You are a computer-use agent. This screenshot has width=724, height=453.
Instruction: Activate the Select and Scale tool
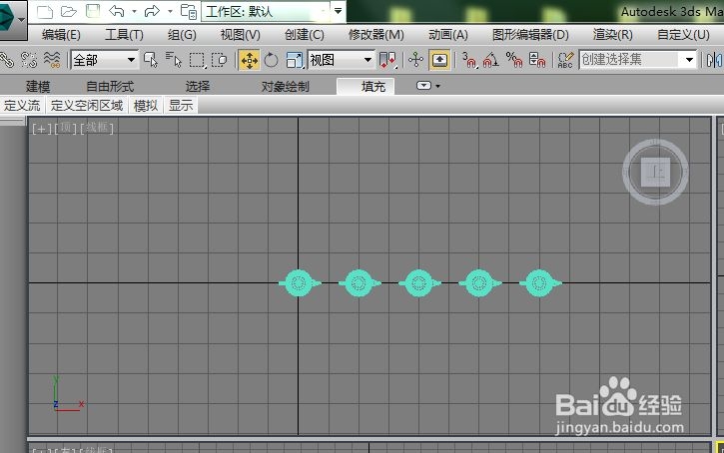(x=295, y=60)
